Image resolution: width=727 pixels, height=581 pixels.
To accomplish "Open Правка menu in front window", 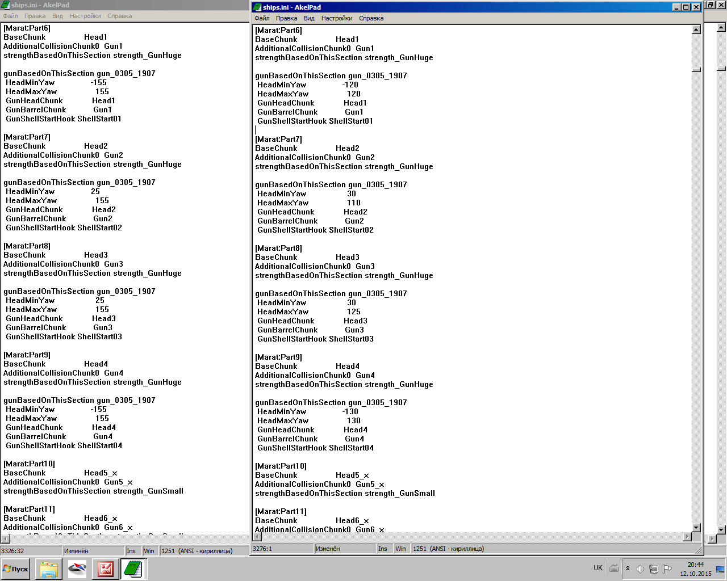I will pyautogui.click(x=287, y=18).
